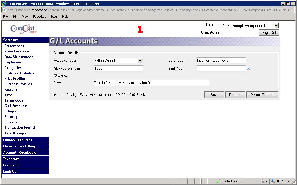Click the Trusted sites security icon
297x185 pixels.
[x=218, y=181]
